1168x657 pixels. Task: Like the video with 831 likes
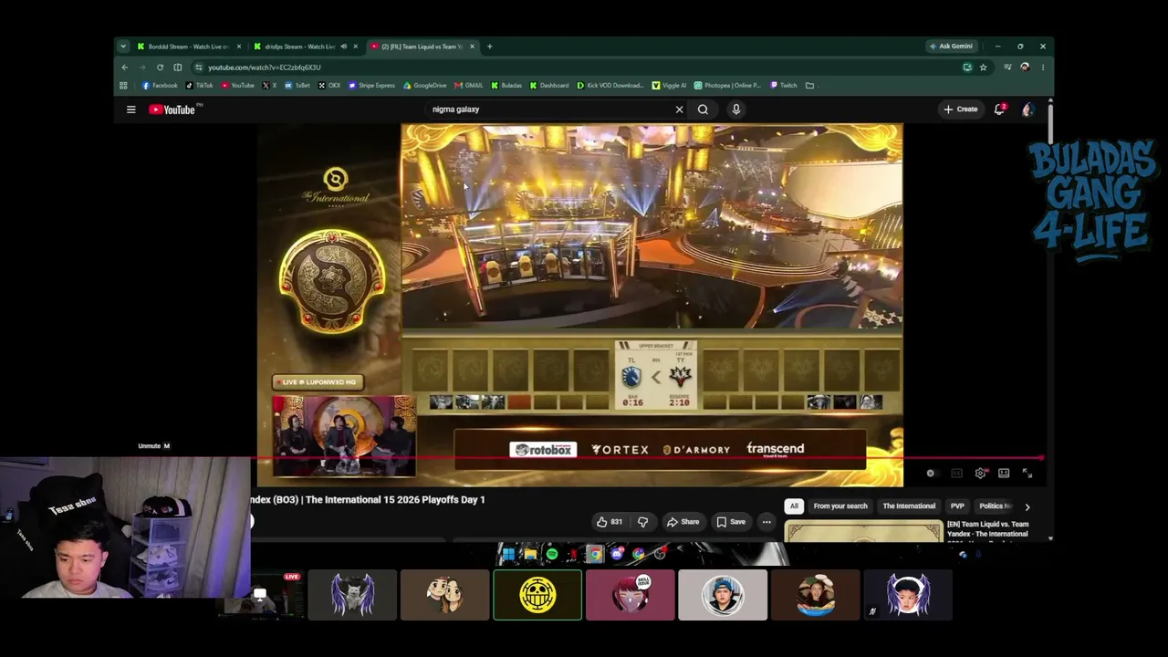(609, 522)
